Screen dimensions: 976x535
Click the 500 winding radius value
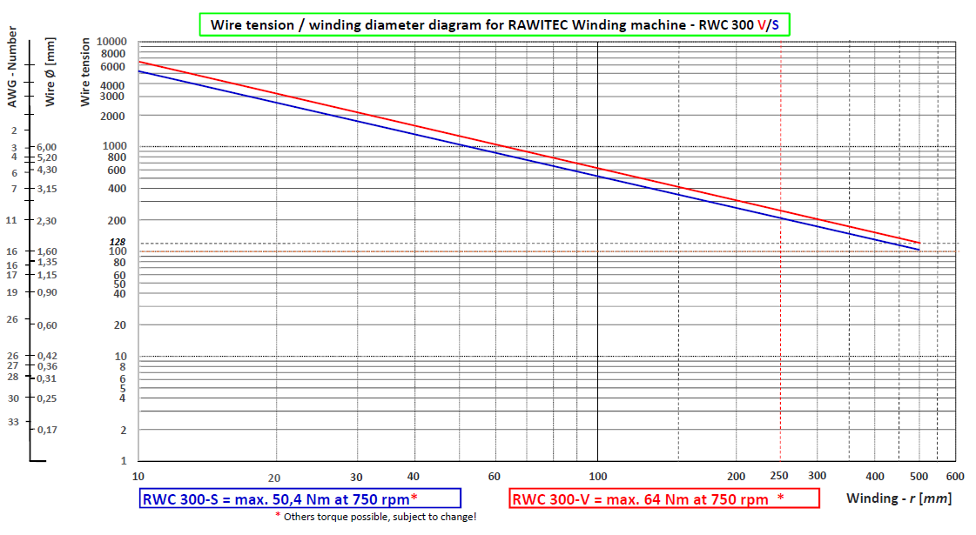(x=919, y=477)
